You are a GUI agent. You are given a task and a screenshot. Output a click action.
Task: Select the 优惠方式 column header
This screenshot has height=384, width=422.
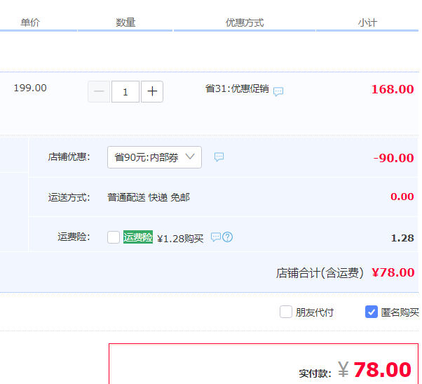(x=245, y=22)
